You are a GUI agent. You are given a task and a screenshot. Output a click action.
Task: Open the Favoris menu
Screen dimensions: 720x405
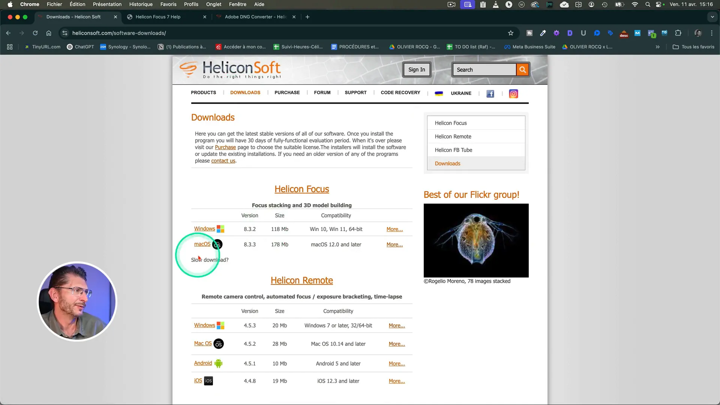pyautogui.click(x=168, y=4)
